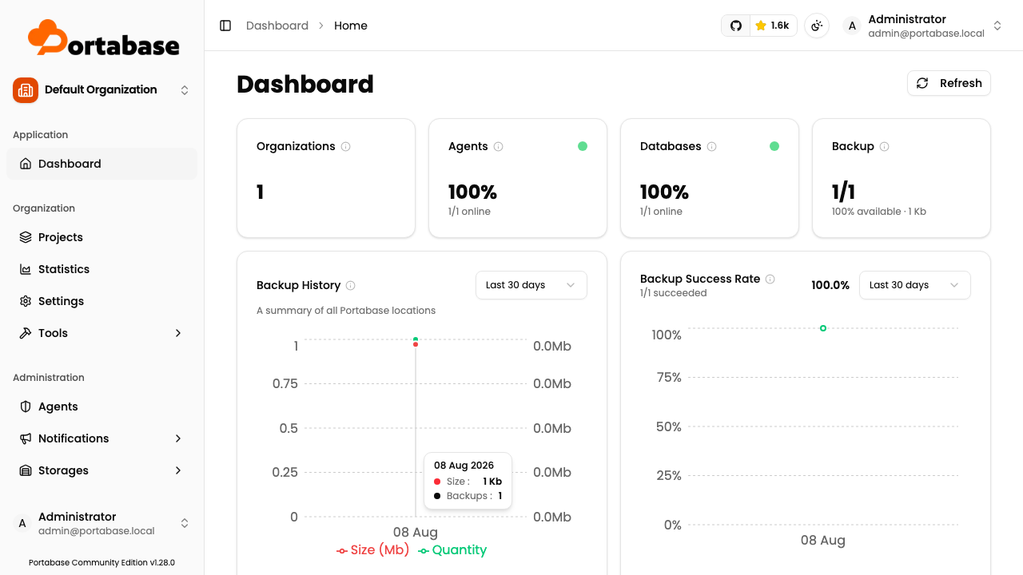
Task: Go to Statistics in the sidebar
Action: [102, 269]
